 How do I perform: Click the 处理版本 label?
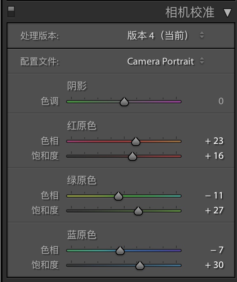[40, 36]
